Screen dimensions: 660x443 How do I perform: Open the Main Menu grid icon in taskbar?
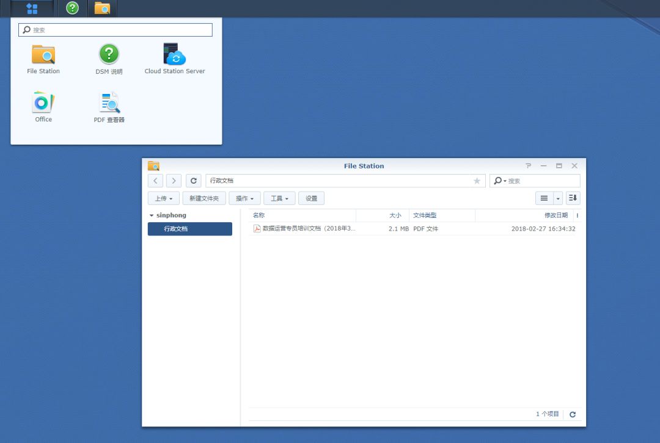click(32, 8)
